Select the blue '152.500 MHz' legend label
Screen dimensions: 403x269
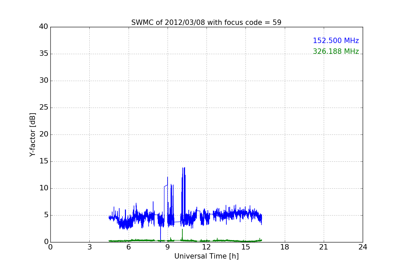pyautogui.click(x=336, y=41)
